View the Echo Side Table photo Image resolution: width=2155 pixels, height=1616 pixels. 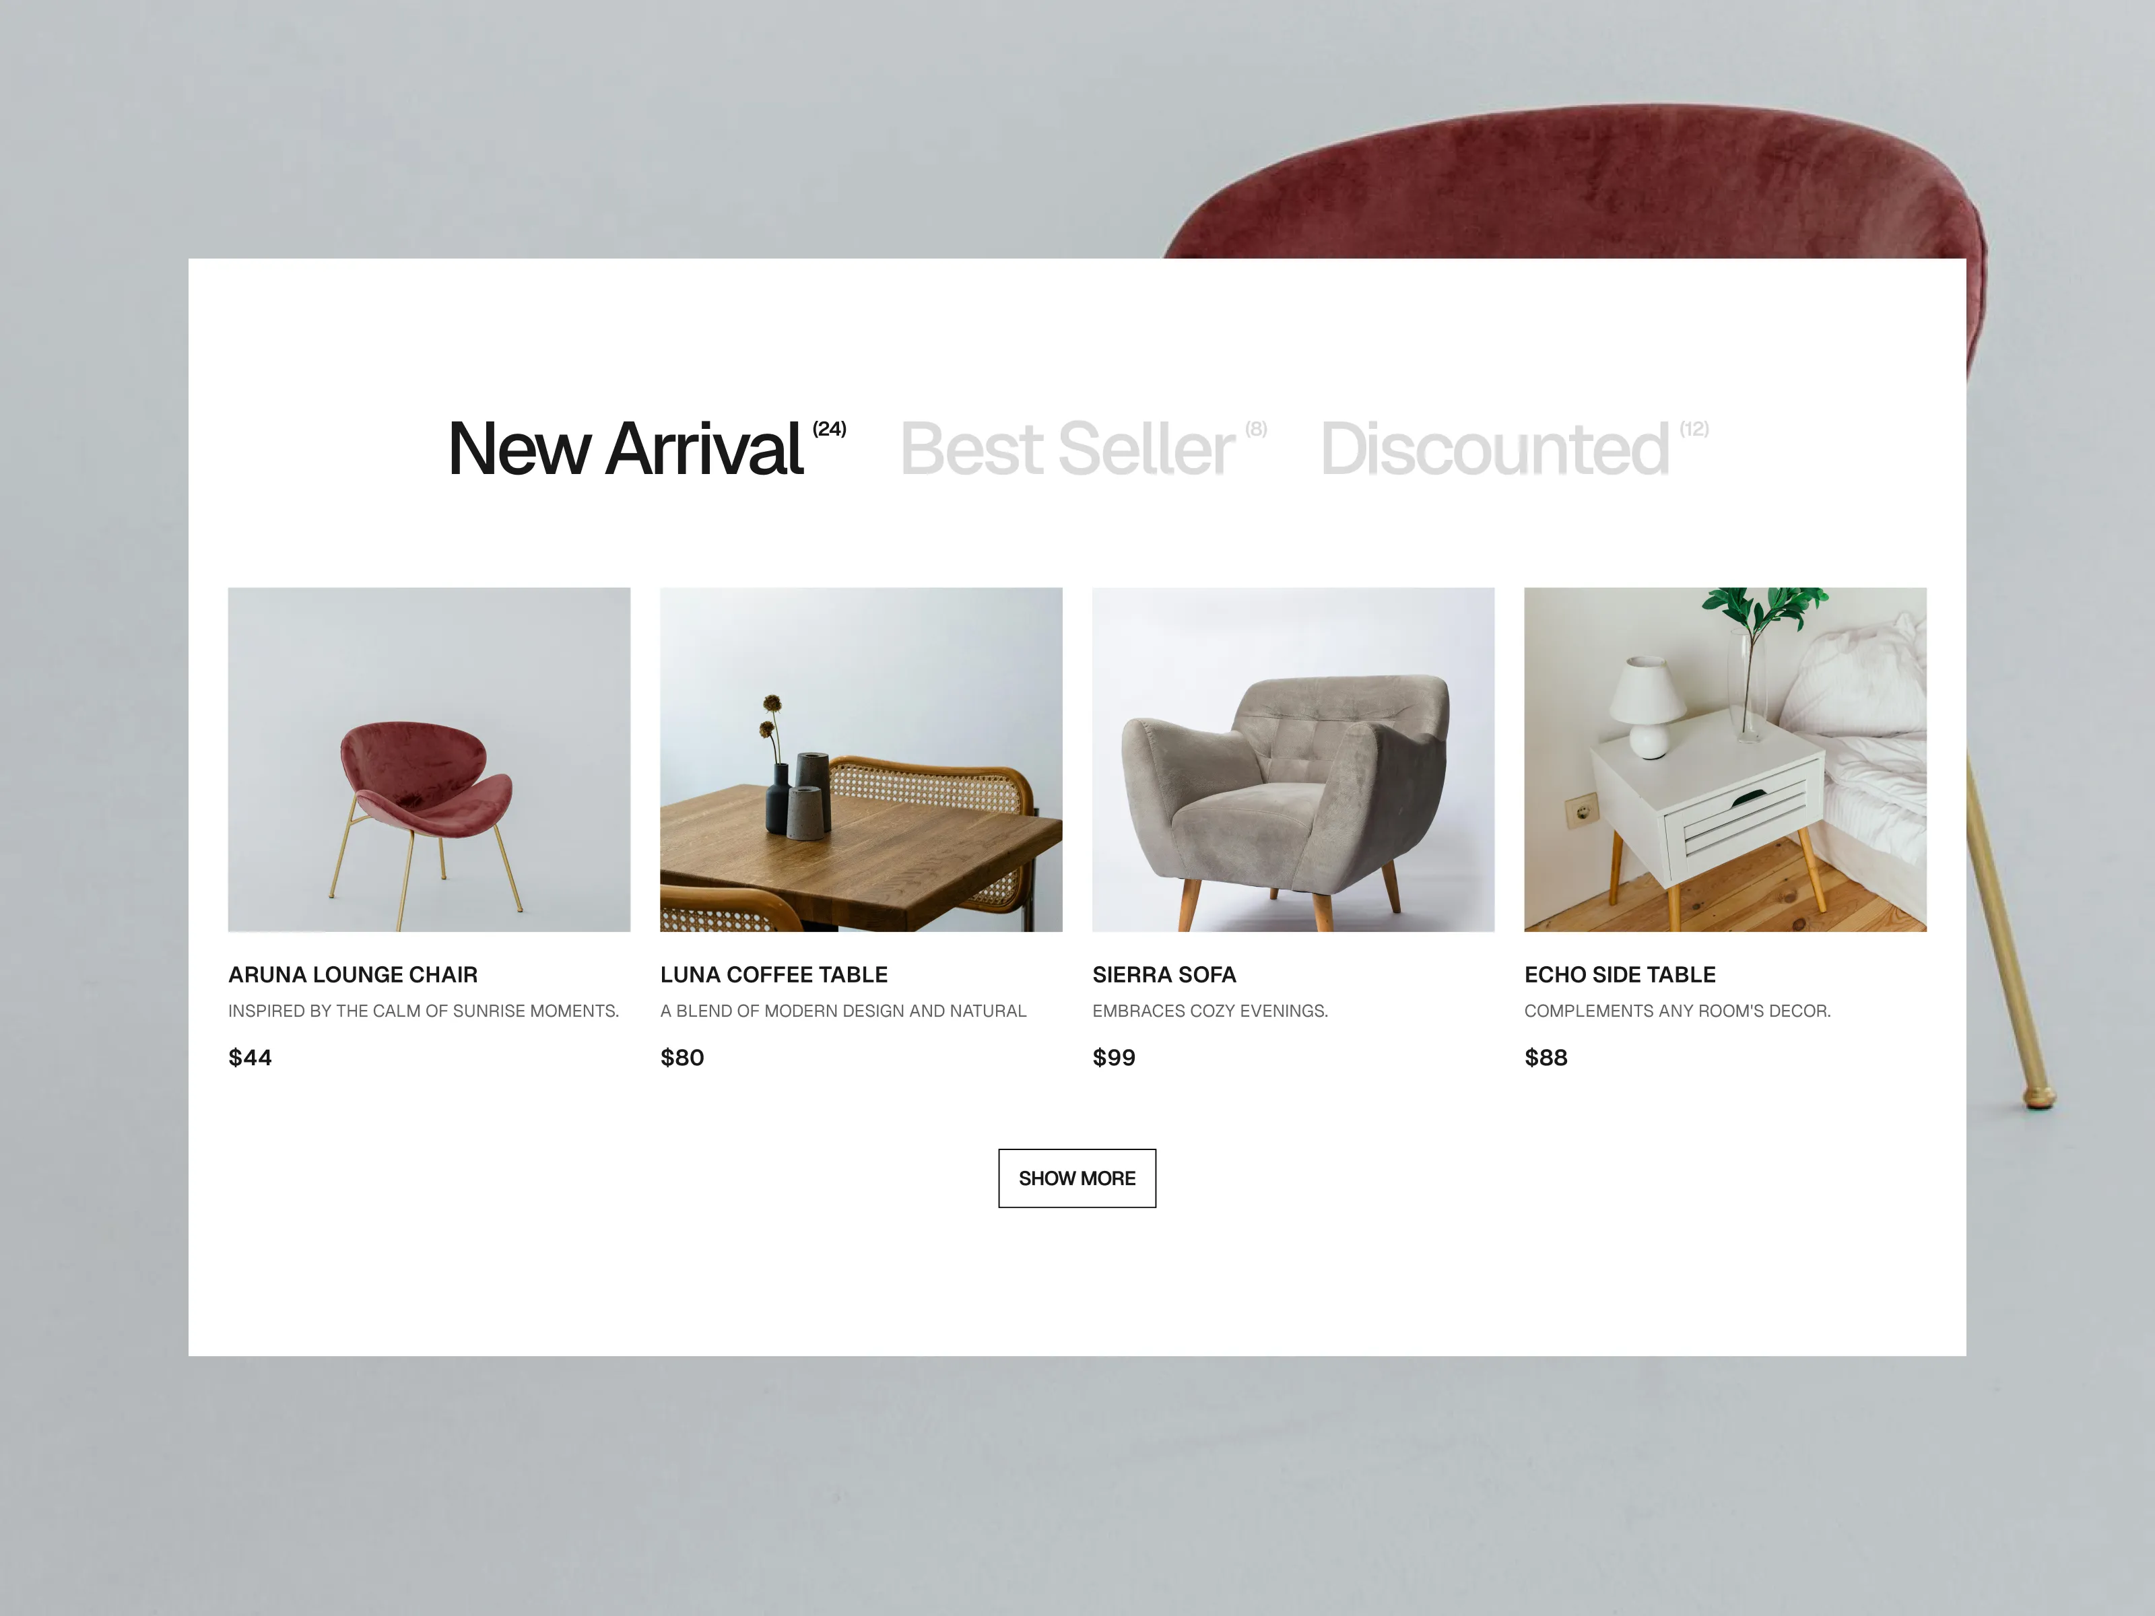pos(1725,759)
